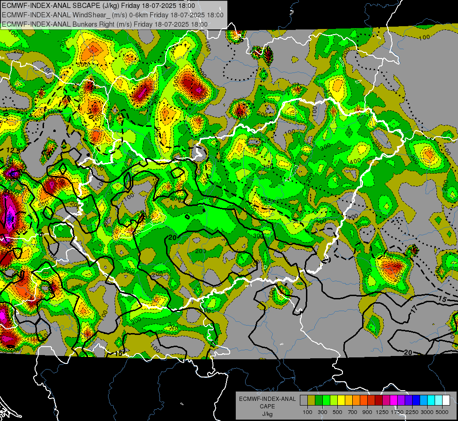Click the 3000 tick label on the legend
This screenshot has width=458, height=421.
[427, 412]
